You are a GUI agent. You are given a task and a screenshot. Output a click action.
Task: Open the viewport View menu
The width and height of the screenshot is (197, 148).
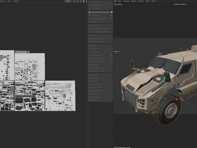119,1
